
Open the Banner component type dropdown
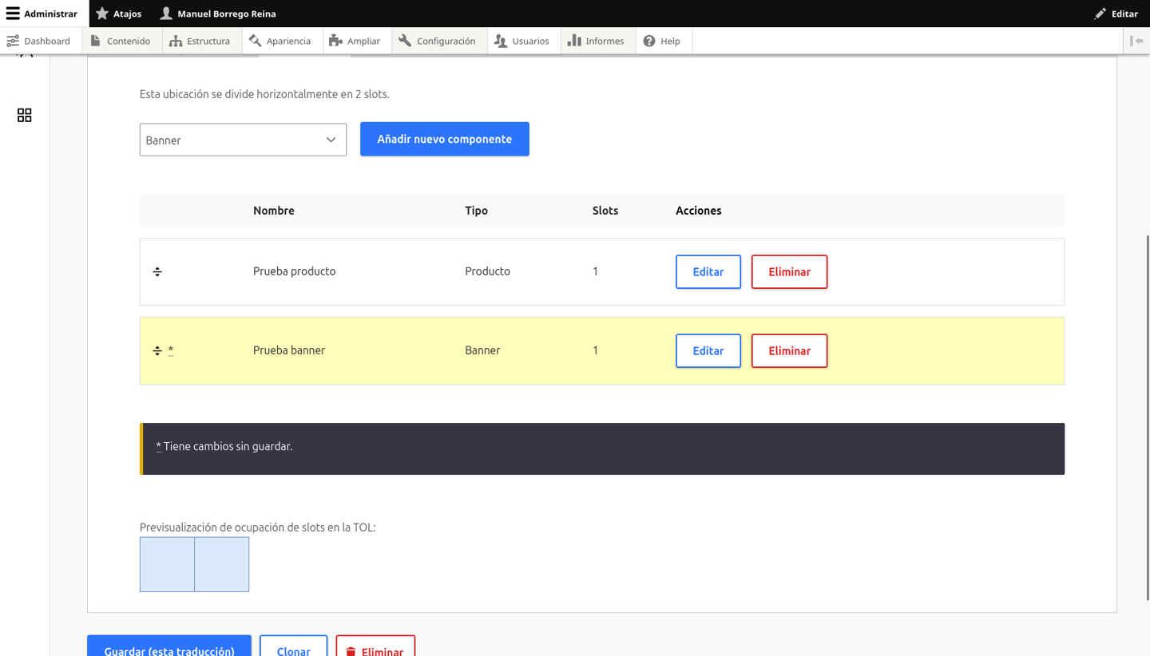coord(243,140)
